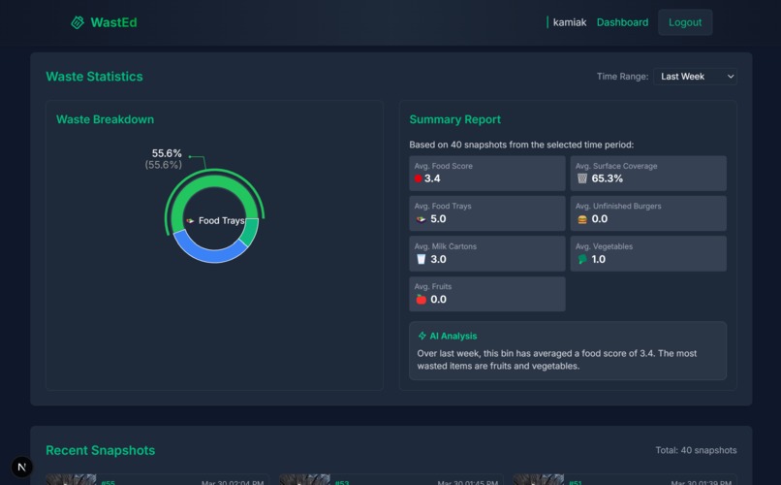Click the Avg. Food Score card

pos(487,173)
